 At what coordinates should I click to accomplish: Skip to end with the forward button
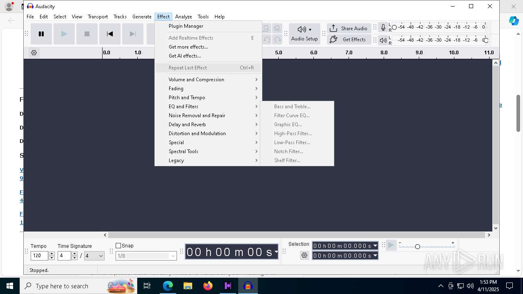[133, 34]
